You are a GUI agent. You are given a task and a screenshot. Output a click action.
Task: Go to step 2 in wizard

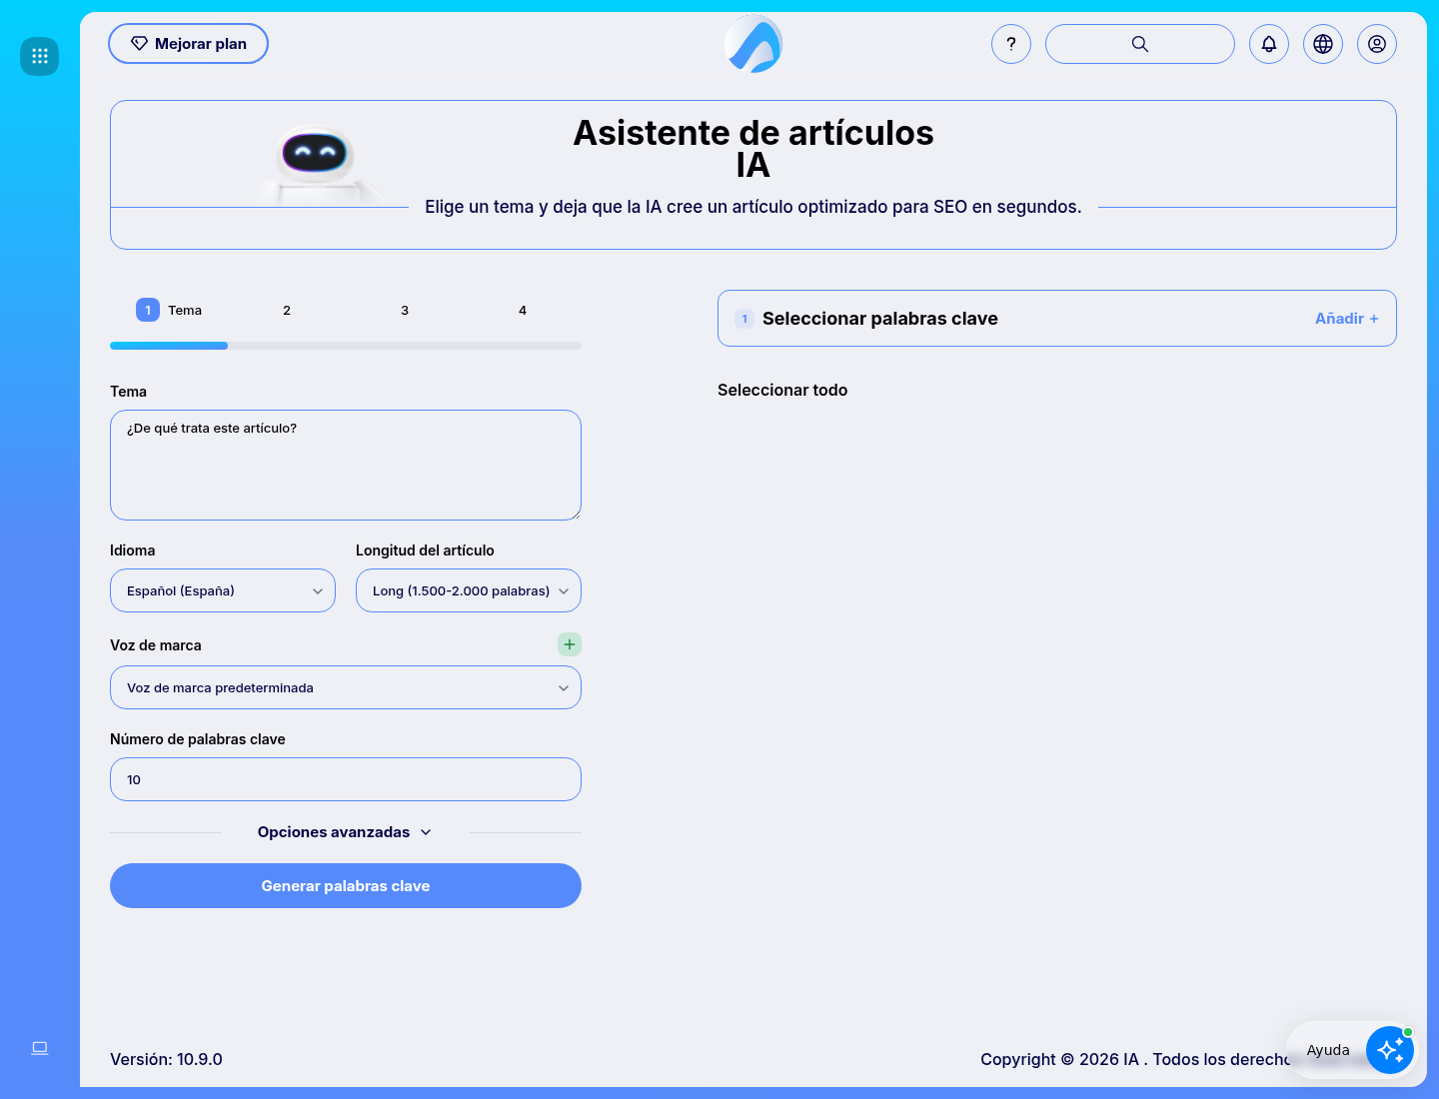pos(287,310)
